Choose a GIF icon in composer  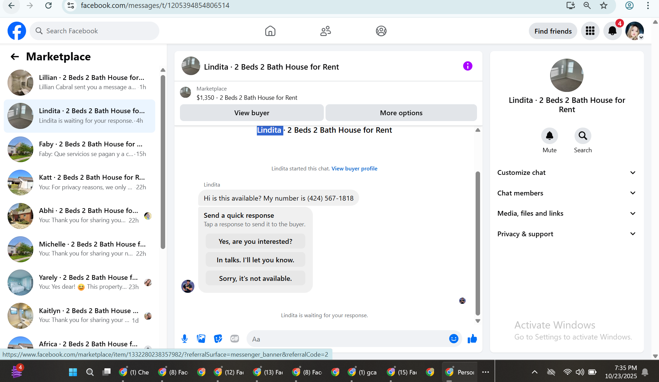tap(235, 339)
